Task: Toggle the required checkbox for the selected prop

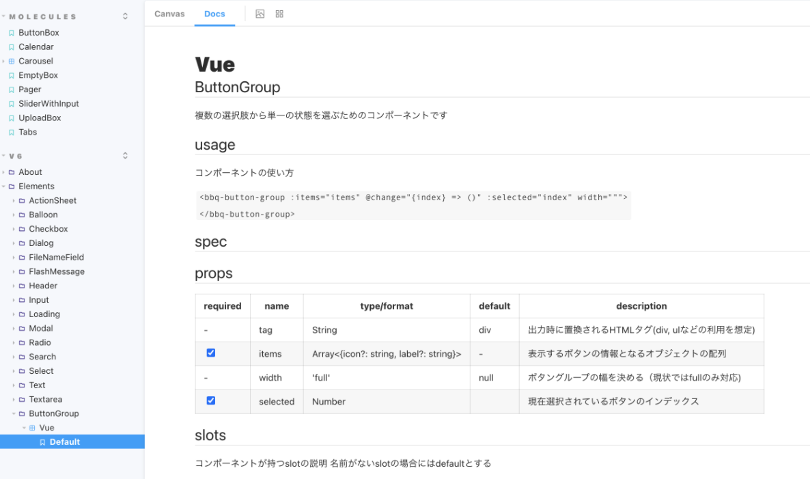Action: point(210,400)
